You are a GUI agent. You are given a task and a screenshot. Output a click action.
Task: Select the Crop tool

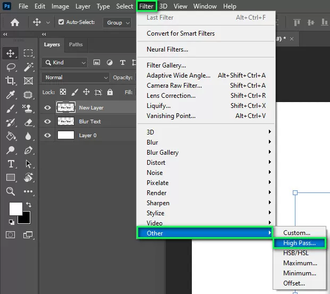[10, 81]
